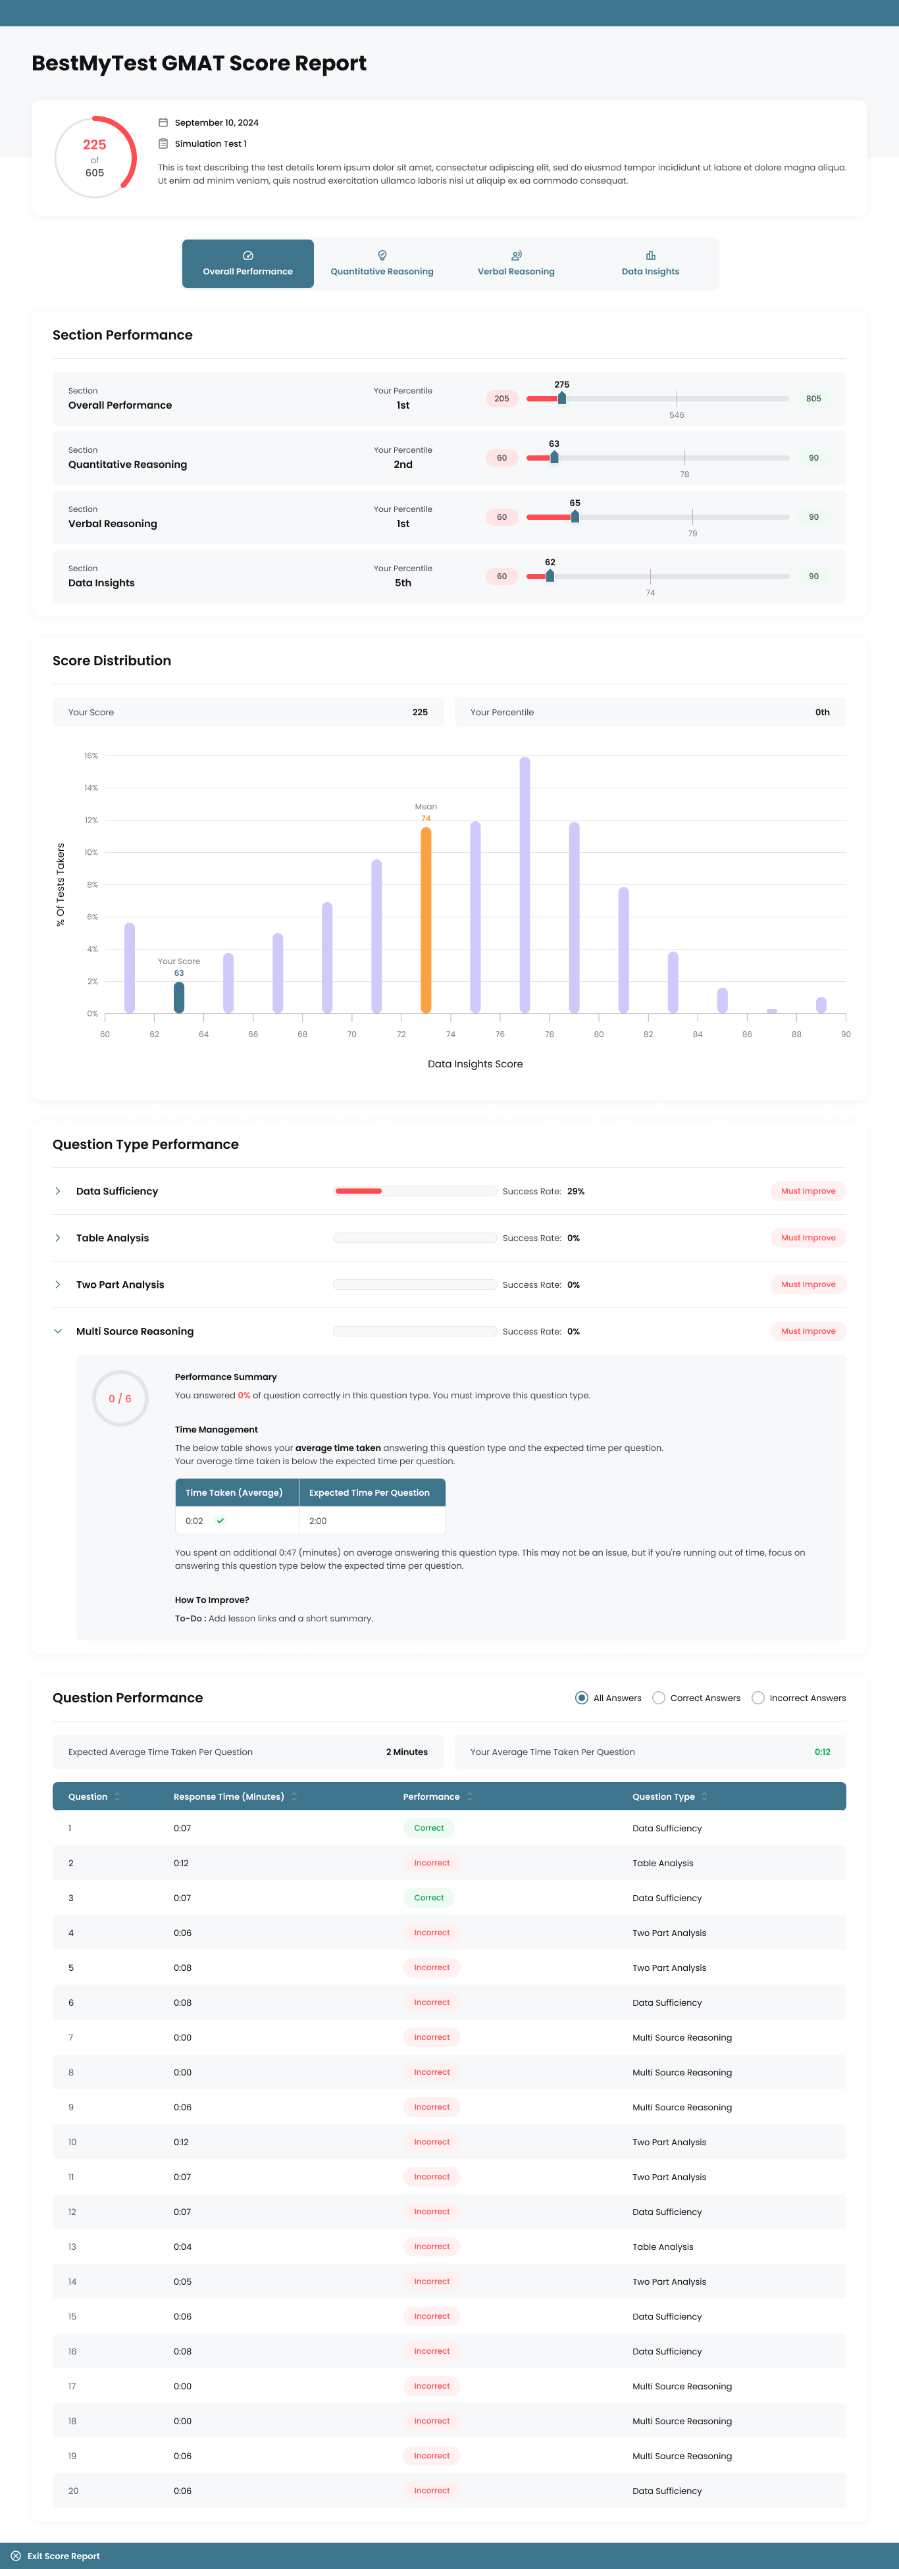Click Multi Source Reasoning in question 7 row
Image resolution: width=899 pixels, height=2569 pixels.
(x=682, y=2037)
